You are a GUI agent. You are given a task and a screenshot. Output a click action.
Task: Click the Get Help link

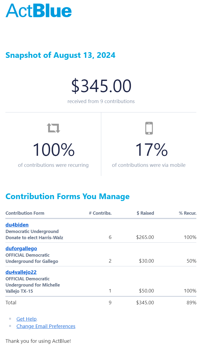pyautogui.click(x=26, y=319)
